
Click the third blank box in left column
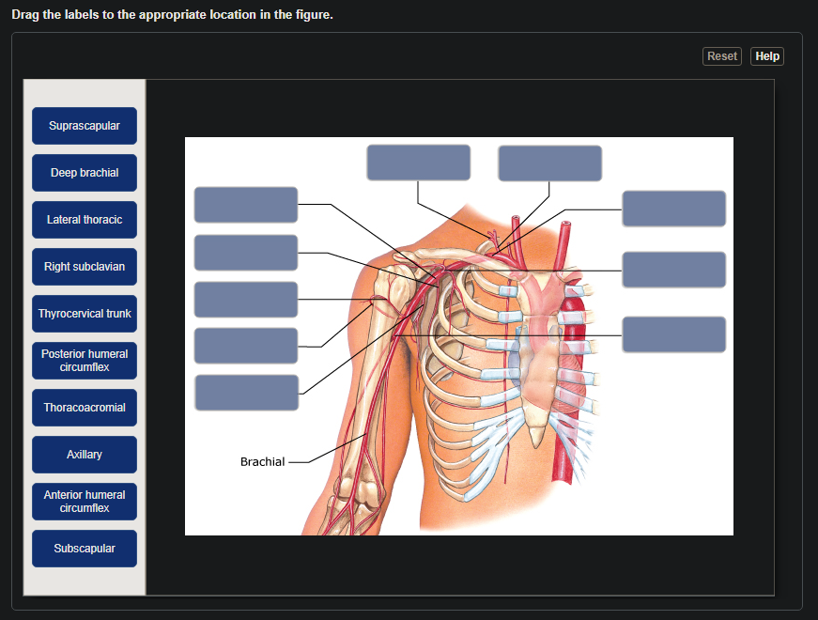tap(246, 300)
